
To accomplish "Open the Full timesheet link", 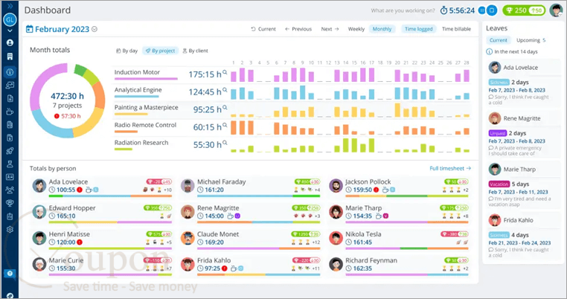I will (x=450, y=168).
